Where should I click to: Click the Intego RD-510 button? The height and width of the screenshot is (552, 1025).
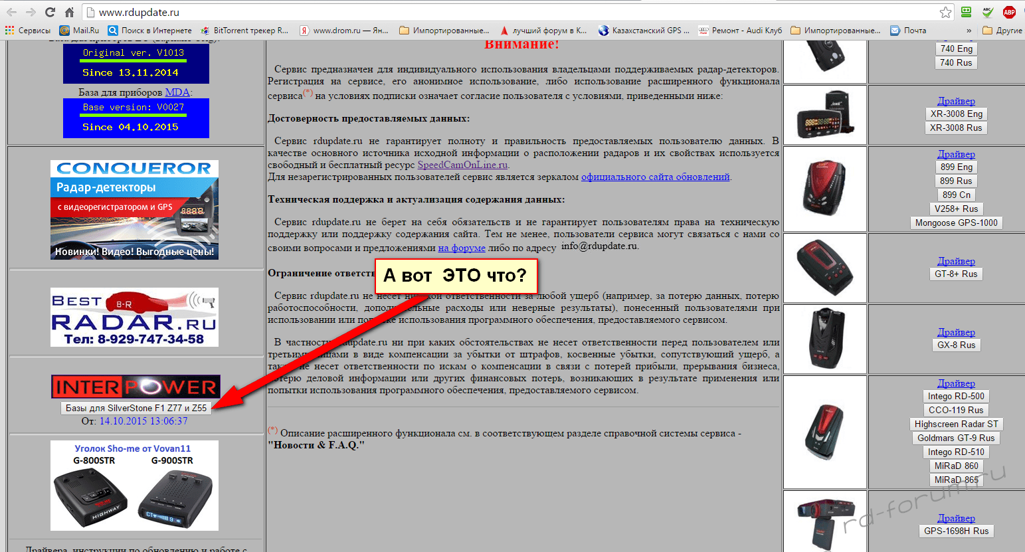[x=956, y=452]
